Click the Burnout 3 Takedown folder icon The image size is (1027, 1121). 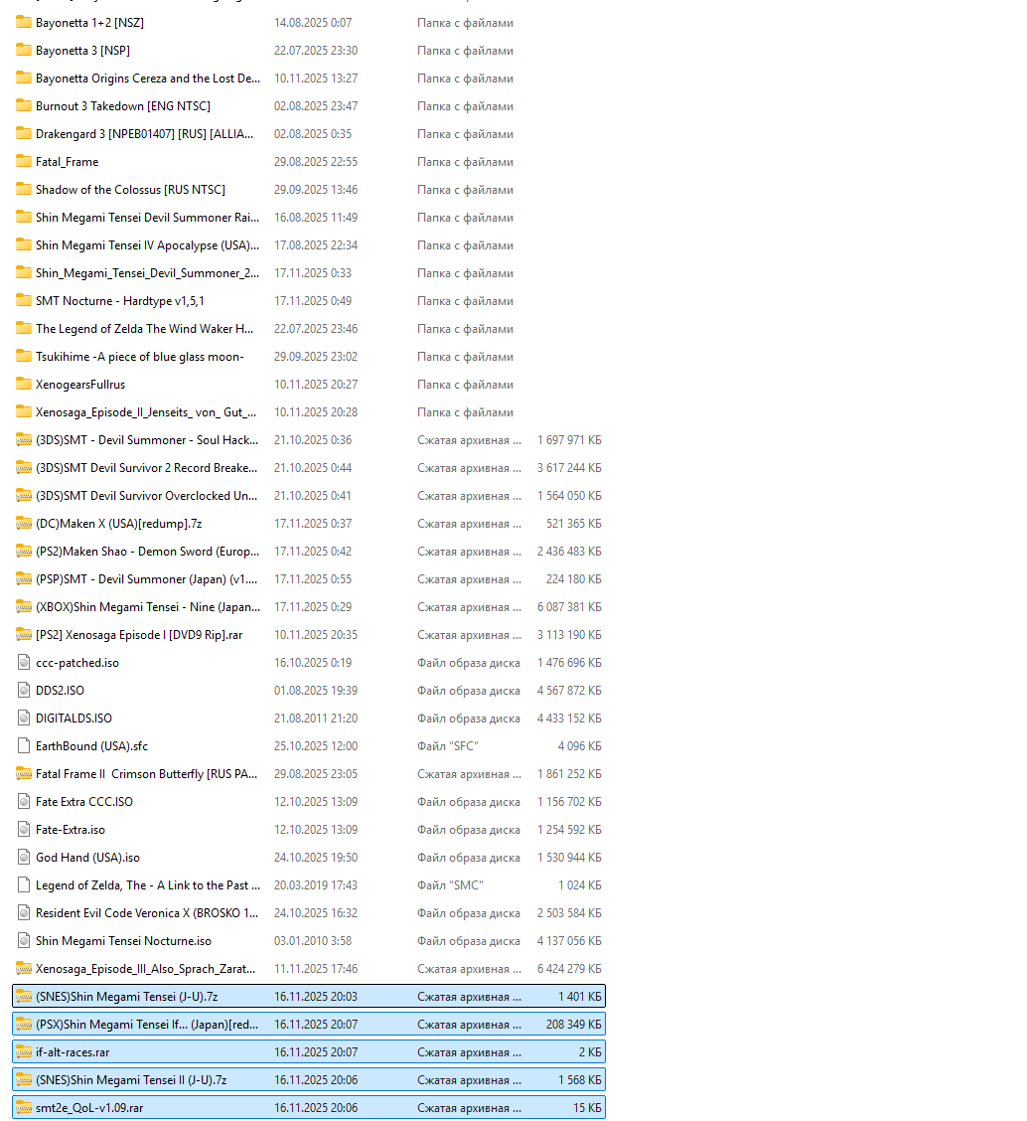pyautogui.click(x=24, y=105)
